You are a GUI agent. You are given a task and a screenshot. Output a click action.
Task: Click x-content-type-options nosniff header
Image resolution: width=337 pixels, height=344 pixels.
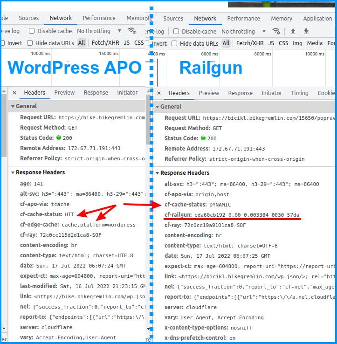click(x=208, y=328)
